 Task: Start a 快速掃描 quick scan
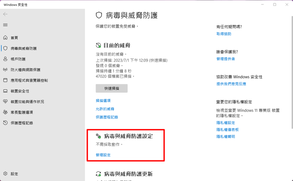pyautogui.click(x=112, y=88)
